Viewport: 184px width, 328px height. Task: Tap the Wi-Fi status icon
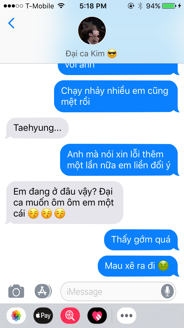[x=61, y=6]
